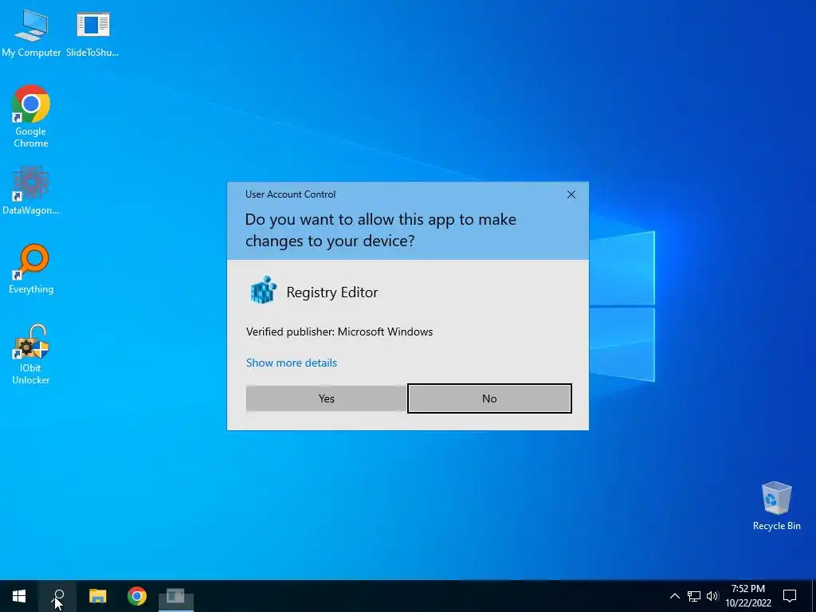Select the Google Chrome desktop shortcut

[31, 116]
